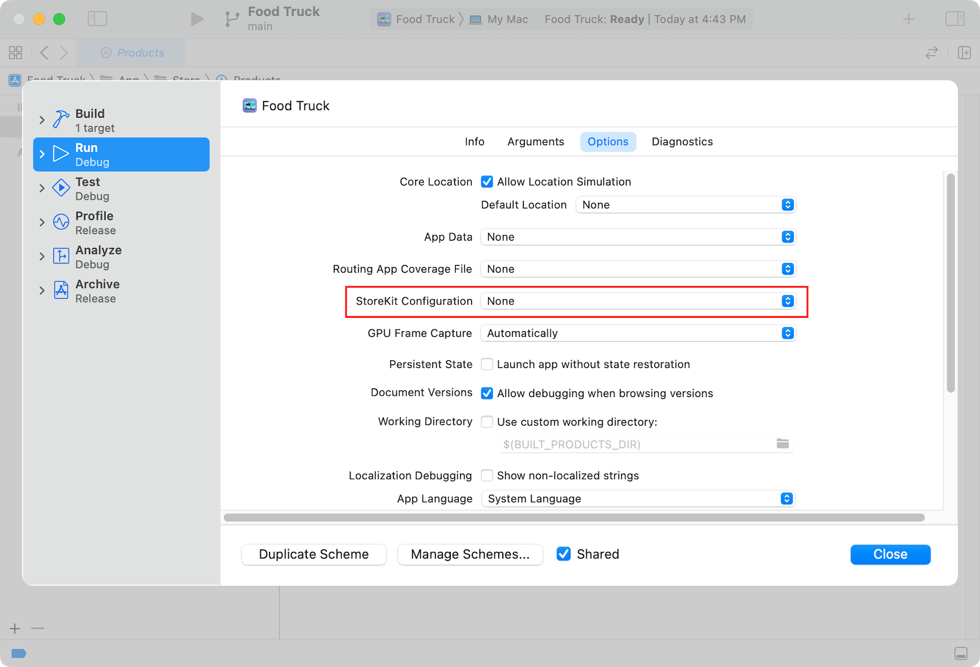Enable Launch app without state restoration

[x=487, y=364]
